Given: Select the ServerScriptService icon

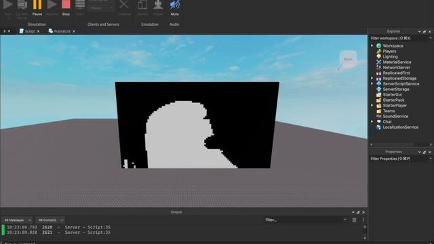Looking at the screenshot, I should point(378,83).
